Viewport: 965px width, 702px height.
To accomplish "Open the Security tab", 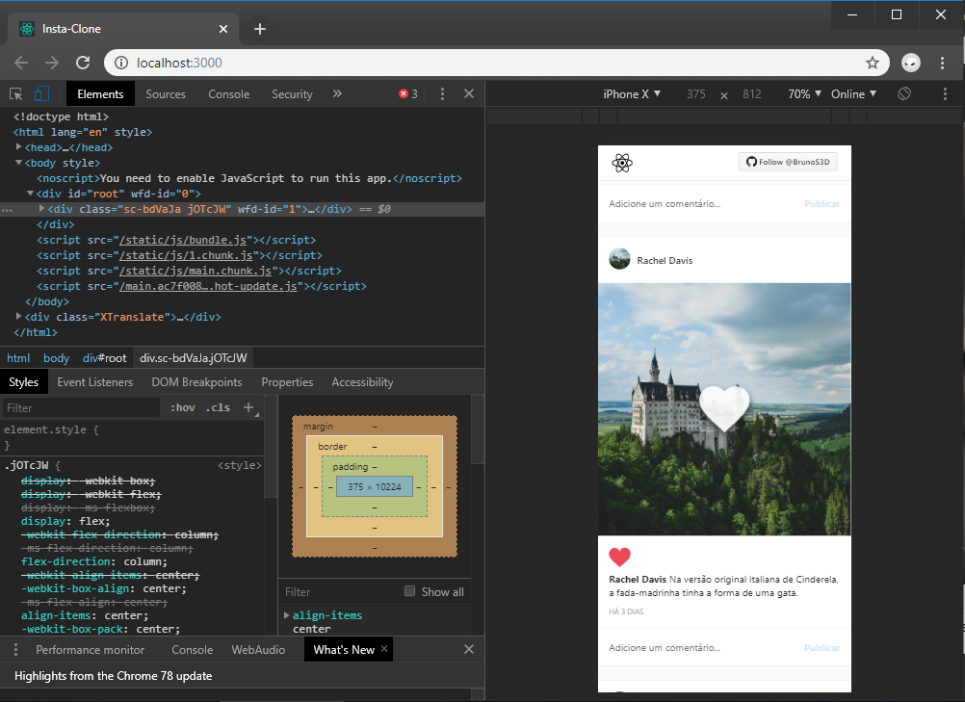I will tap(293, 94).
